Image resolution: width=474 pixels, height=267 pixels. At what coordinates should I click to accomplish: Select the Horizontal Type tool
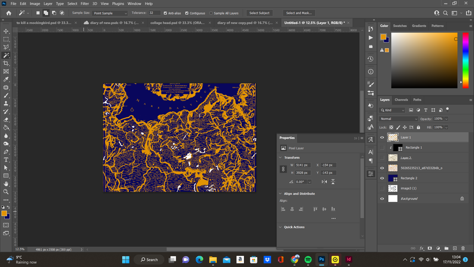[x=6, y=160]
